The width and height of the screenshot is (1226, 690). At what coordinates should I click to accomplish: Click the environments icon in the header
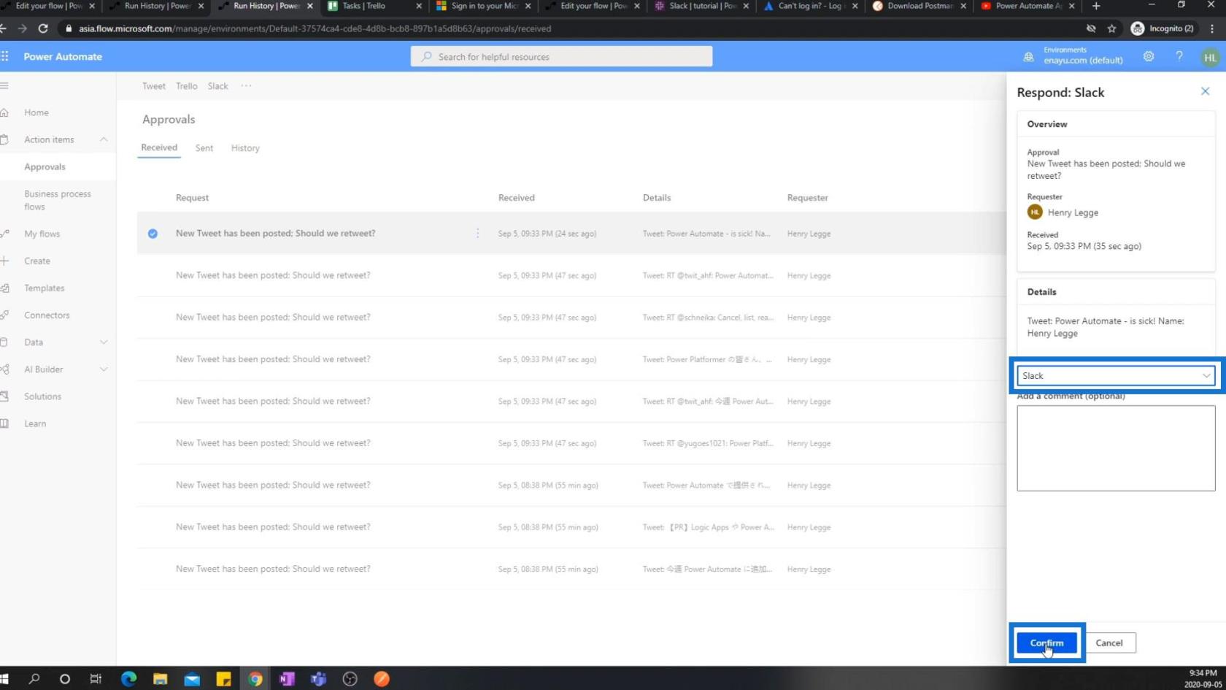click(1029, 56)
